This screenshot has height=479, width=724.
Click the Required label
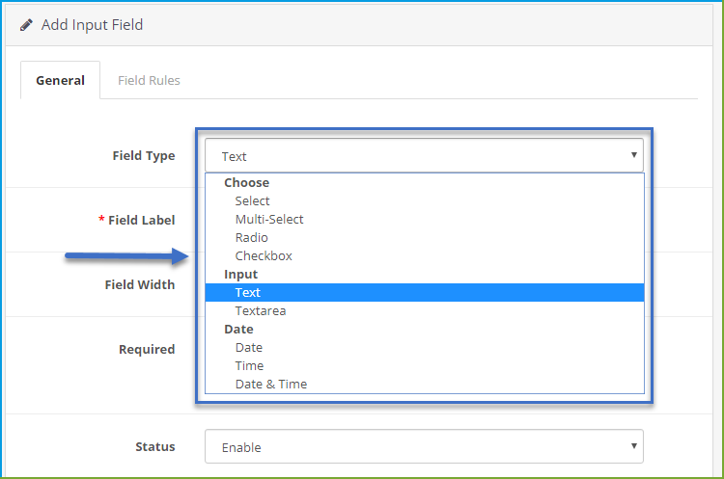[147, 350]
